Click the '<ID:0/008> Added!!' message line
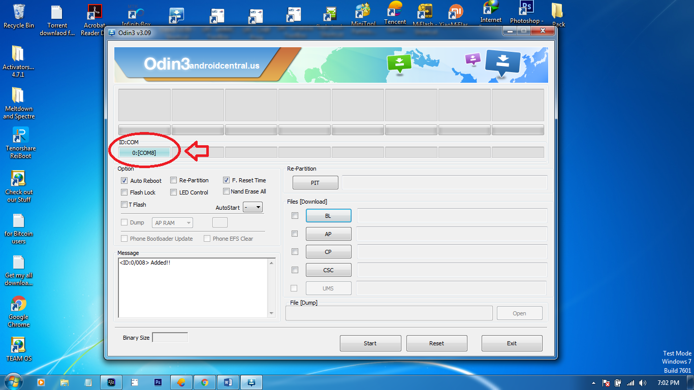694x390 pixels. point(145,263)
